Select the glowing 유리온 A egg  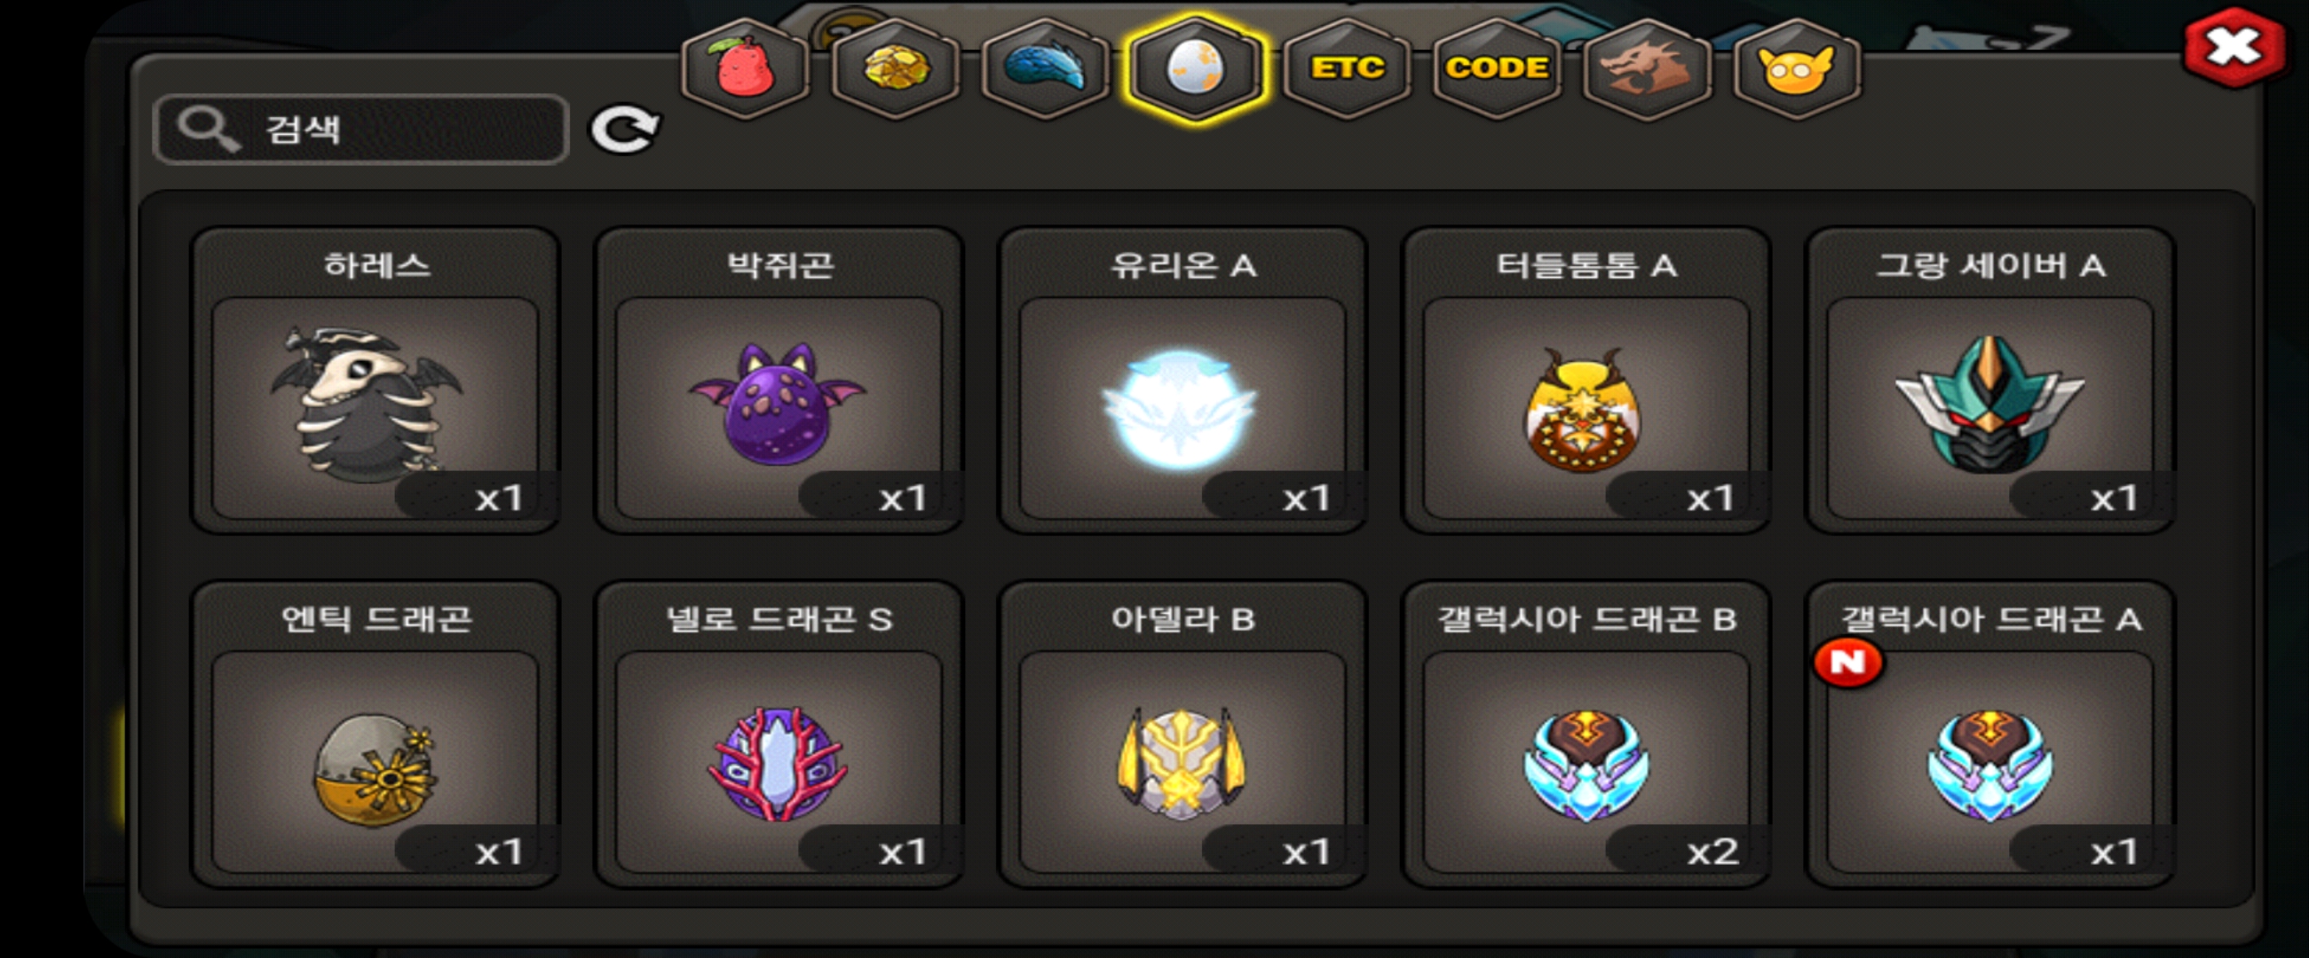pos(1182,381)
